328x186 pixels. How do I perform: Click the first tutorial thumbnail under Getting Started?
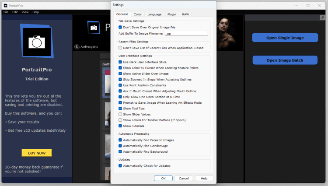[x=107, y=83]
